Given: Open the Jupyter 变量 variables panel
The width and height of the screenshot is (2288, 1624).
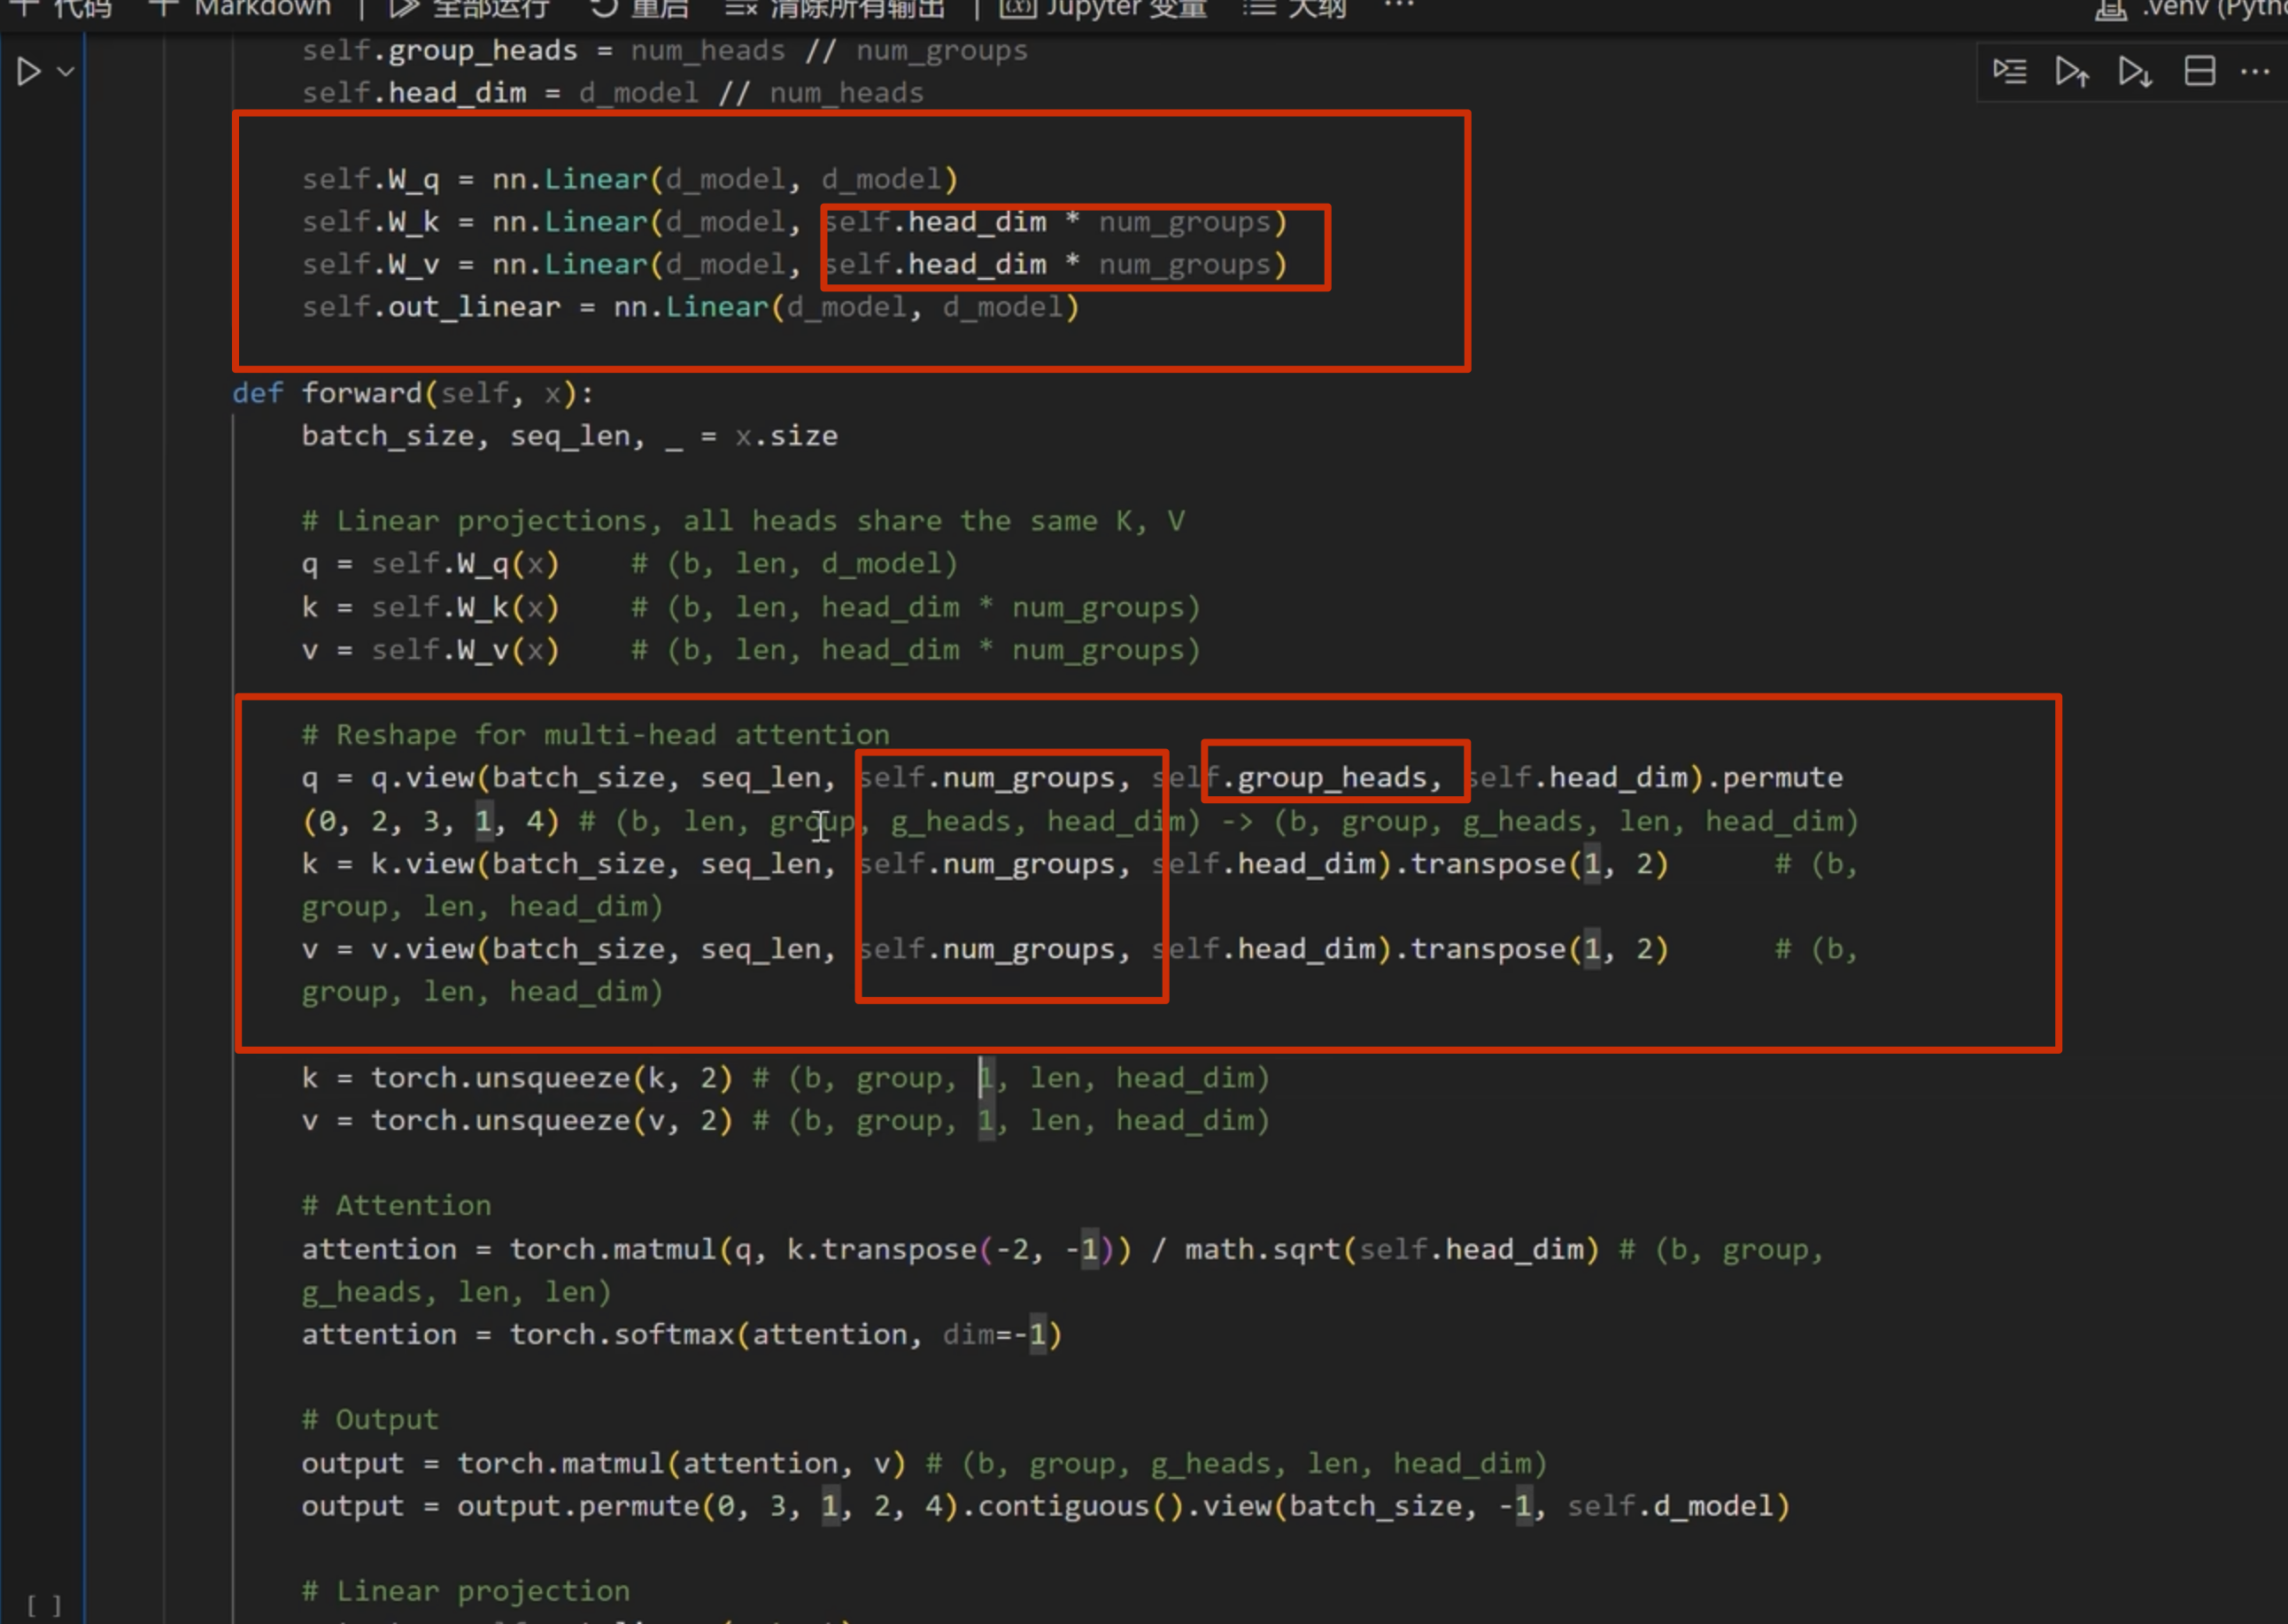Looking at the screenshot, I should tap(1105, 8).
